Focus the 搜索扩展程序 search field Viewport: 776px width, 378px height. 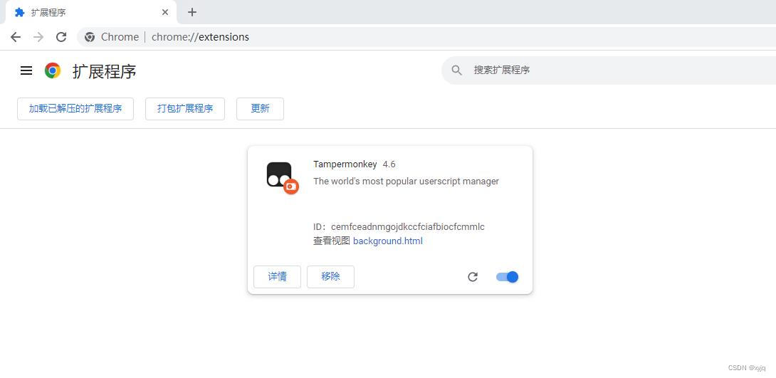[x=609, y=70]
